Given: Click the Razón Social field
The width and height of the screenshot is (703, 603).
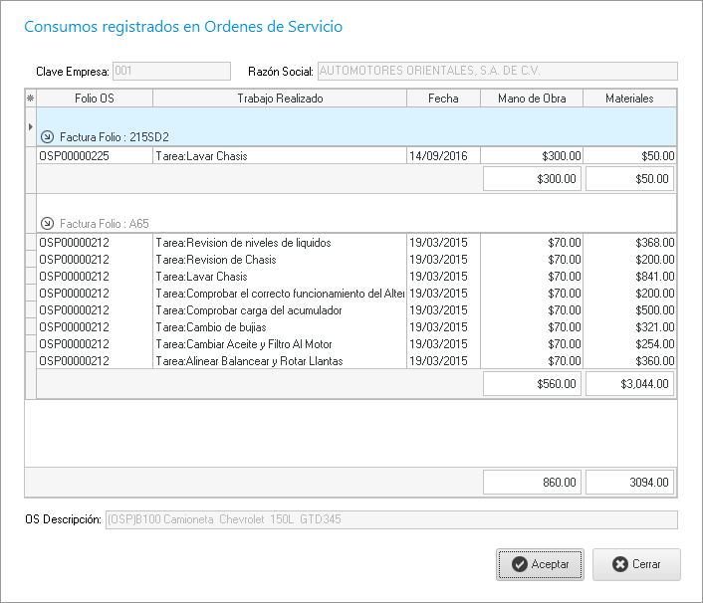Looking at the screenshot, I should click(x=497, y=72).
